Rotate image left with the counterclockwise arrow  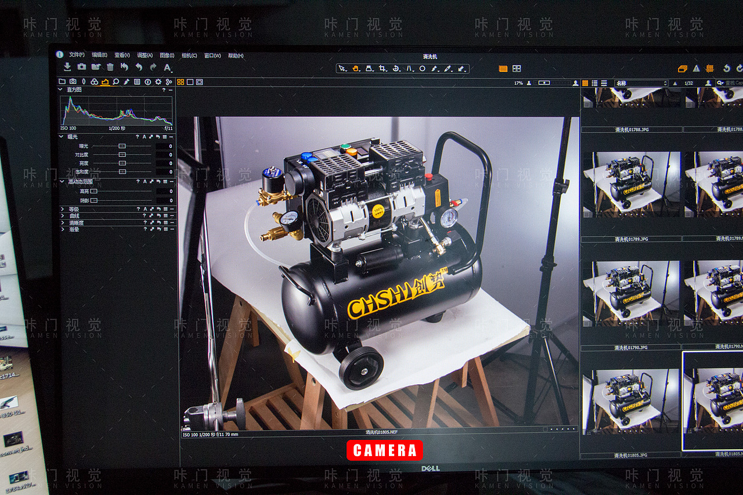(x=726, y=68)
